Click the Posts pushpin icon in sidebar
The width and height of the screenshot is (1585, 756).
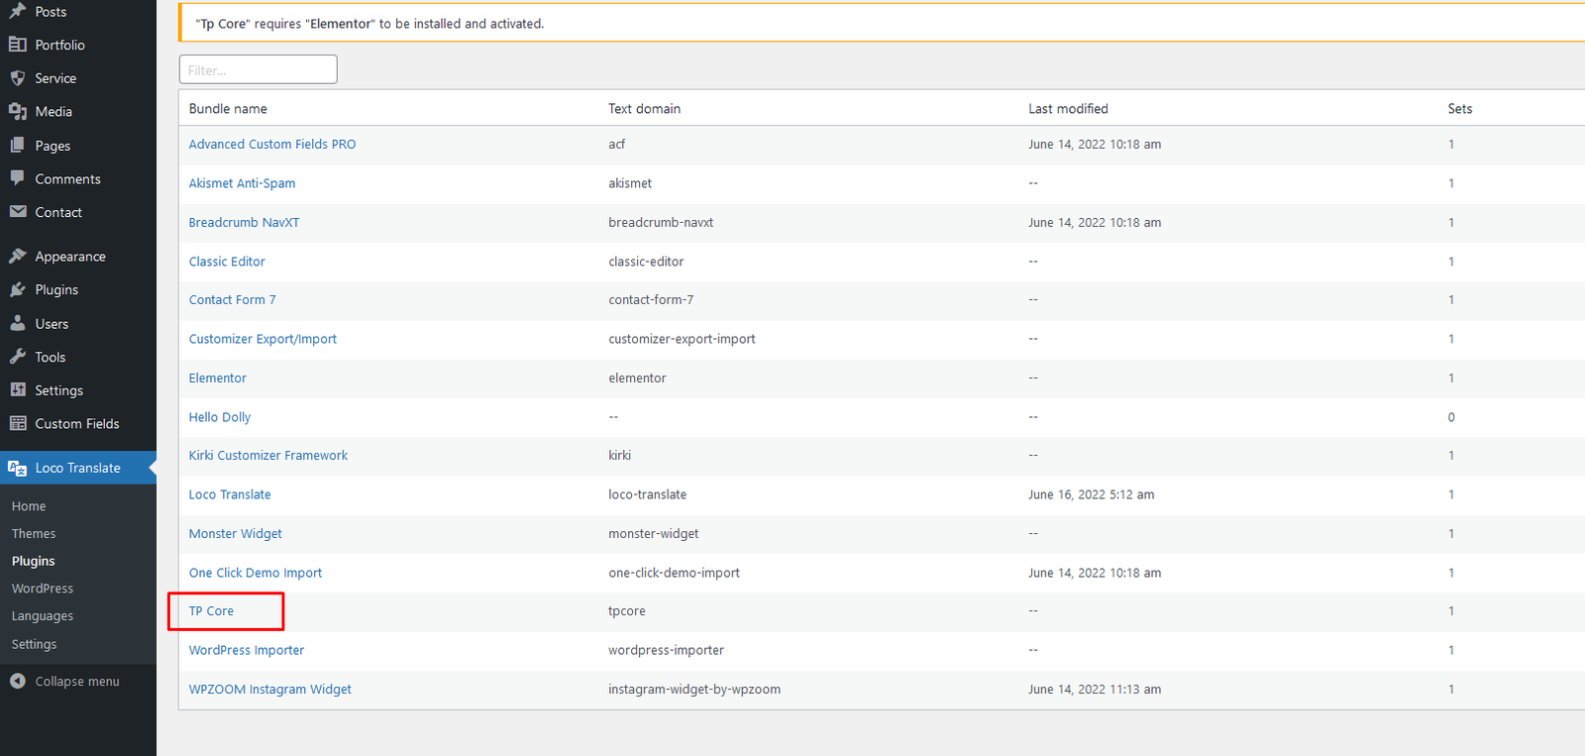pos(18,11)
